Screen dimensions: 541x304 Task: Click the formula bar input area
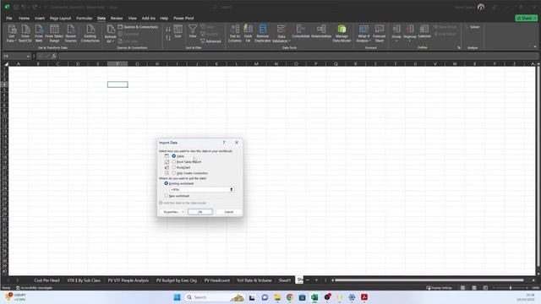[298, 57]
